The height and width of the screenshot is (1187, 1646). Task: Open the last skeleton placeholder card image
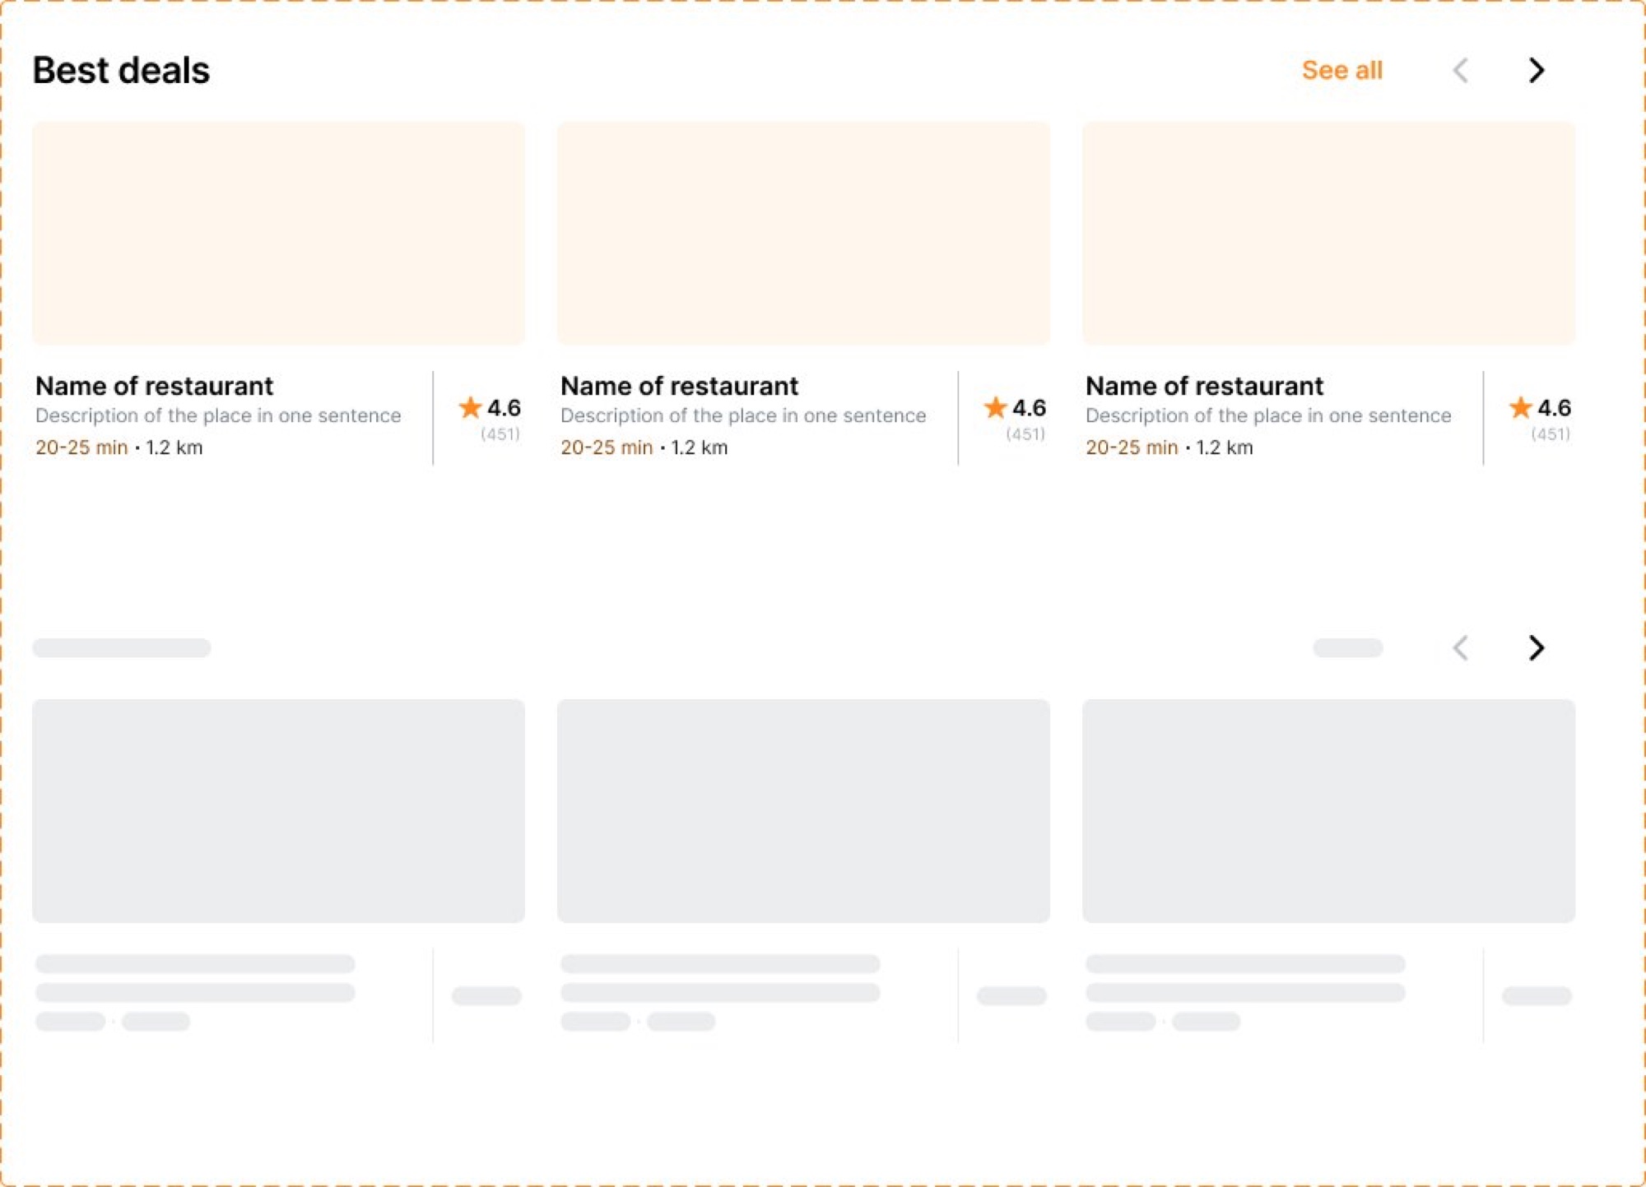[1328, 811]
